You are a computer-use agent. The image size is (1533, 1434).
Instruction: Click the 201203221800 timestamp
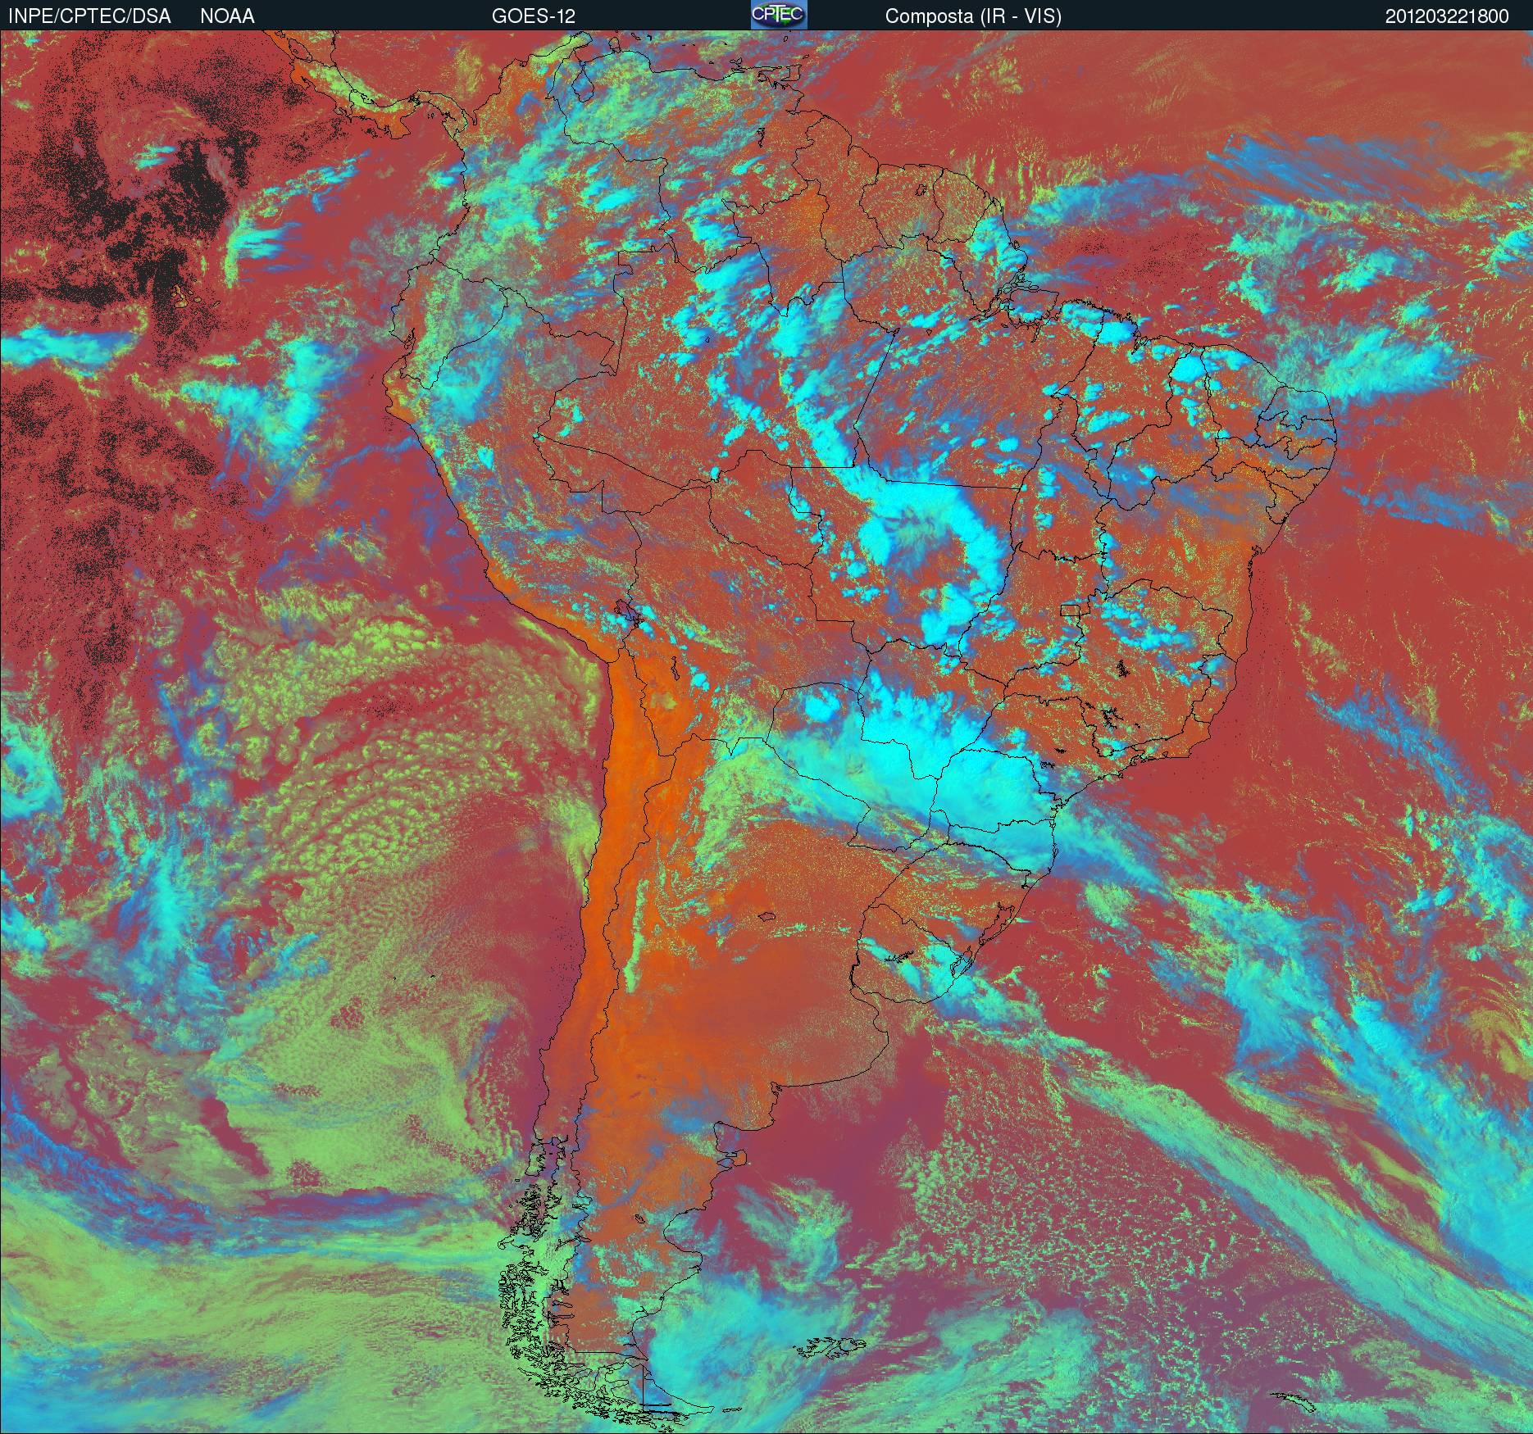click(1447, 16)
